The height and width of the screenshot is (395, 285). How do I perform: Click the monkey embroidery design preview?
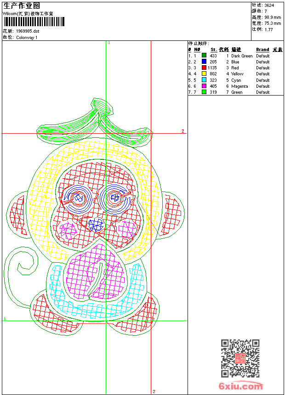pos(95,217)
